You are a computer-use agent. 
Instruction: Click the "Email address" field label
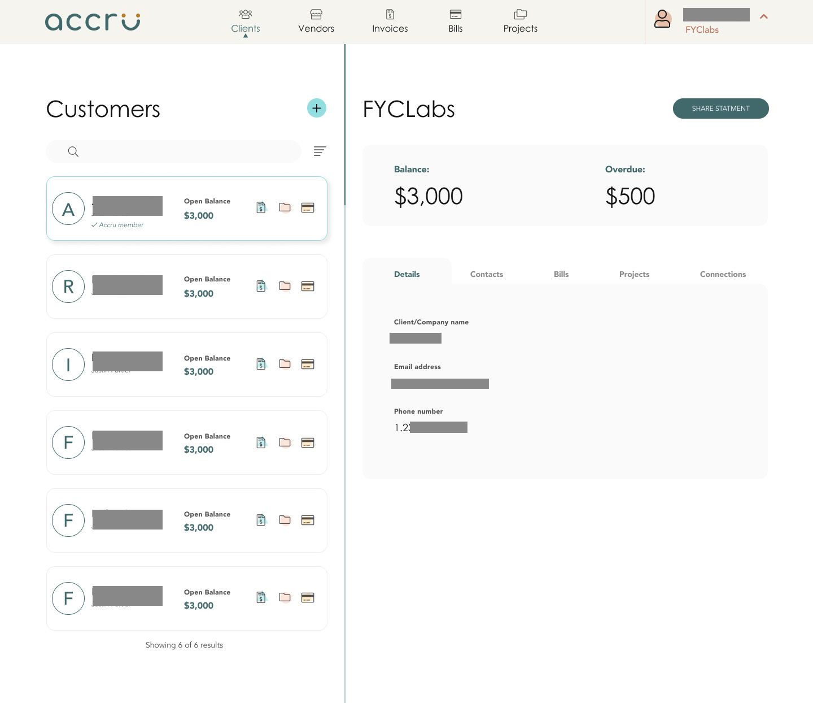point(417,367)
